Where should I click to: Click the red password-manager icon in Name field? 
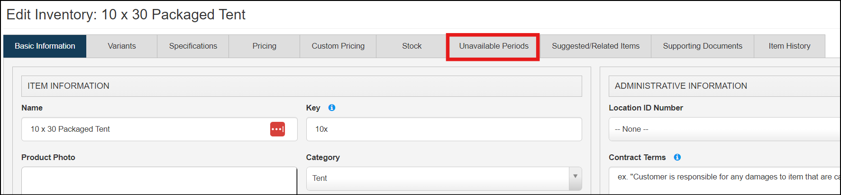(277, 129)
